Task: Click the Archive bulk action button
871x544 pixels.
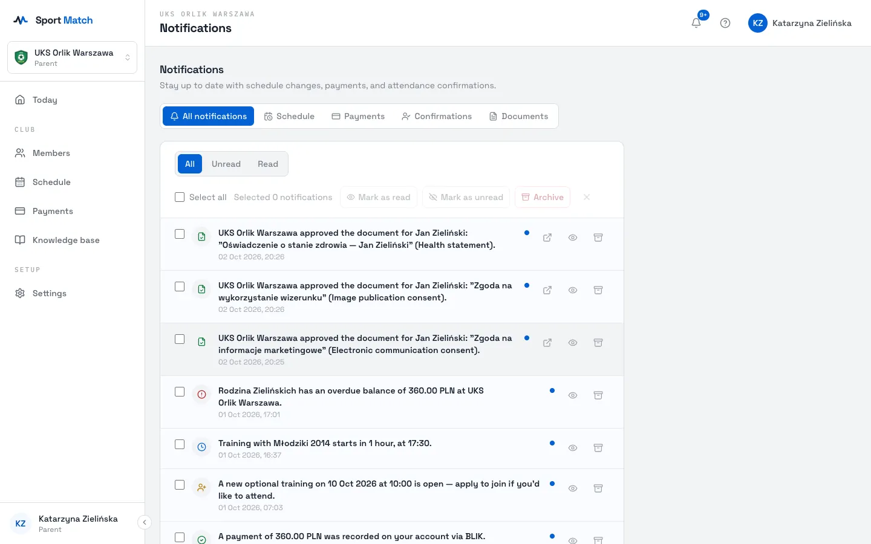Action: [543, 197]
